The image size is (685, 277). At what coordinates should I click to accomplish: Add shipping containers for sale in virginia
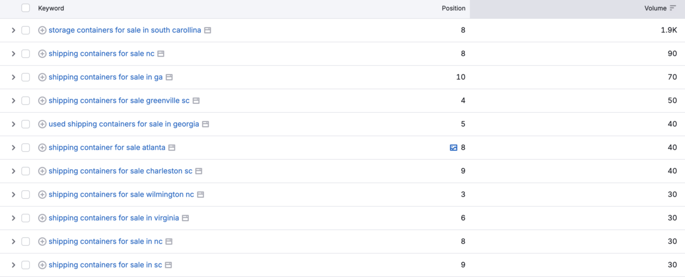(42, 218)
